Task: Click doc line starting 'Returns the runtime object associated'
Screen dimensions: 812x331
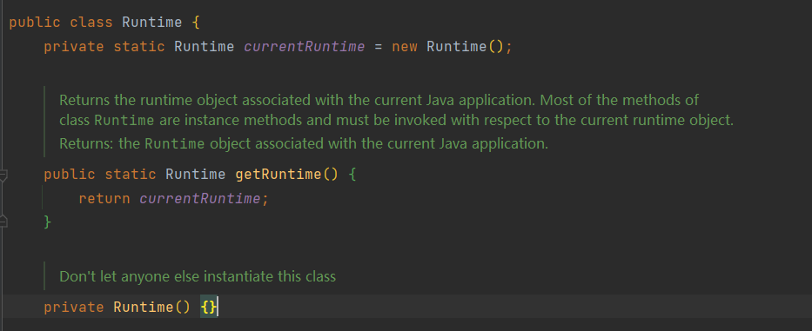Action: pyautogui.click(x=379, y=100)
